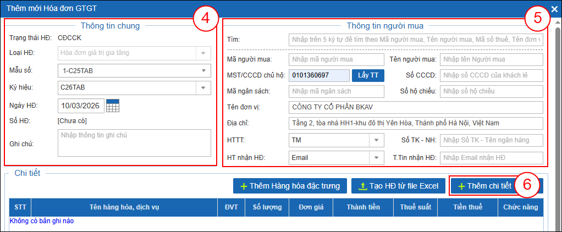Click the Ghi chú notes textarea

click(134, 143)
